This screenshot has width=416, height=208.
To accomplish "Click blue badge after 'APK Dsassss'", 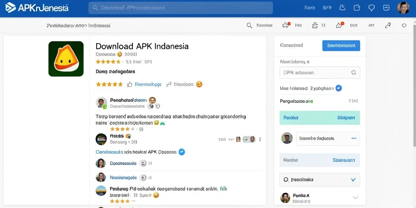I will point(182,152).
